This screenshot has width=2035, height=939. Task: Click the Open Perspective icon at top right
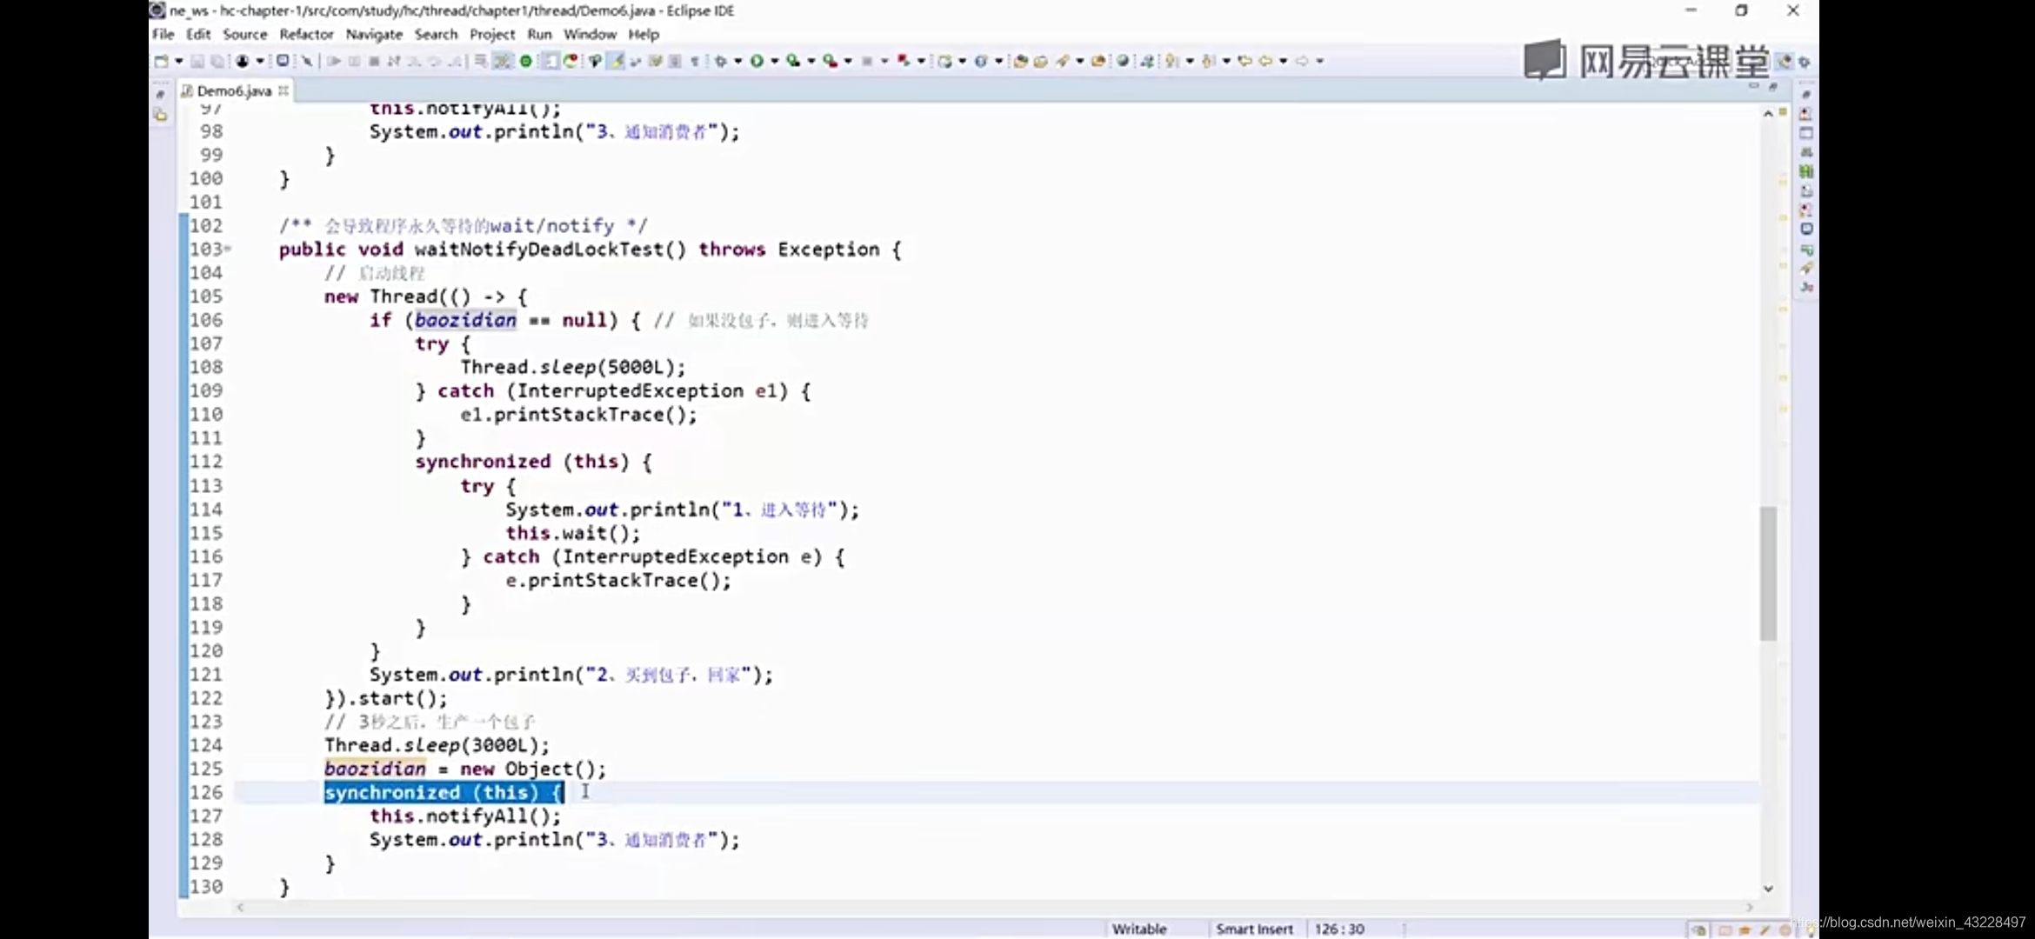click(1784, 61)
